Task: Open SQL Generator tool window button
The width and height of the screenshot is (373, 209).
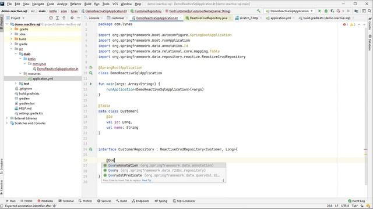Action: coord(184,201)
